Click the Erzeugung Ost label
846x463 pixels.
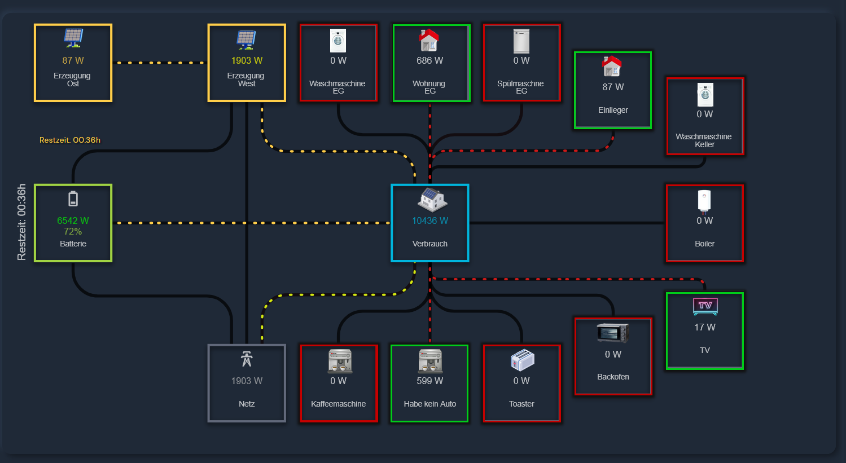pyautogui.click(x=72, y=80)
